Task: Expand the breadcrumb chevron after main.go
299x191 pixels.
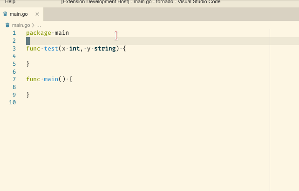Action: (33, 25)
